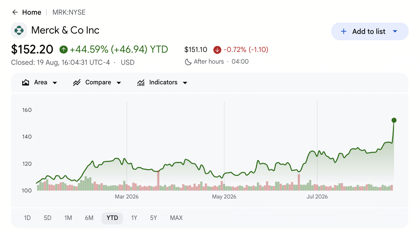Viewport: 420px width, 232px height.
Task: Select the 6M time range tab
Action: click(x=89, y=218)
